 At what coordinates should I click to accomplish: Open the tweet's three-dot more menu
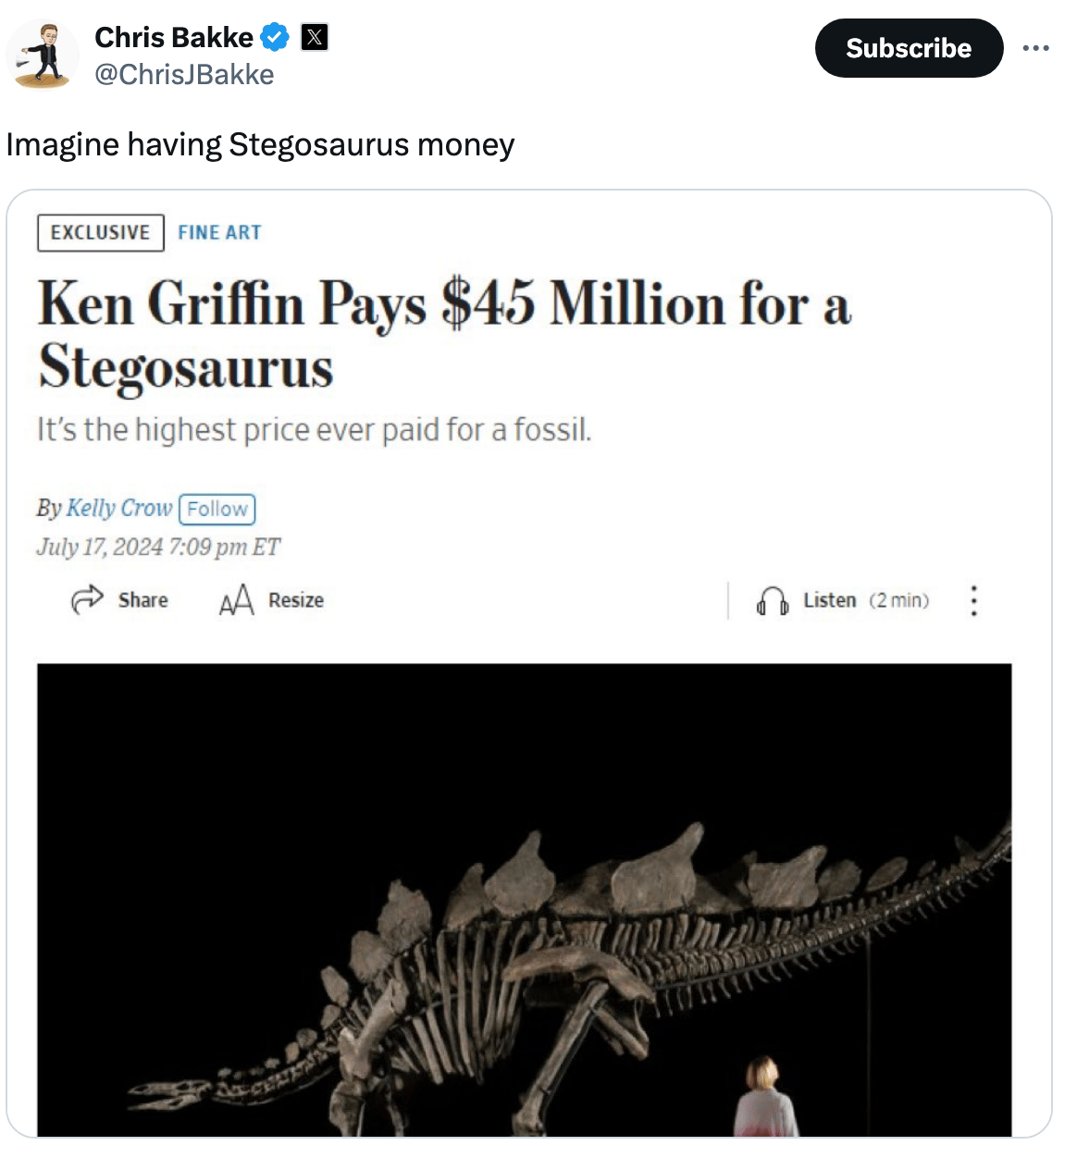1035,48
